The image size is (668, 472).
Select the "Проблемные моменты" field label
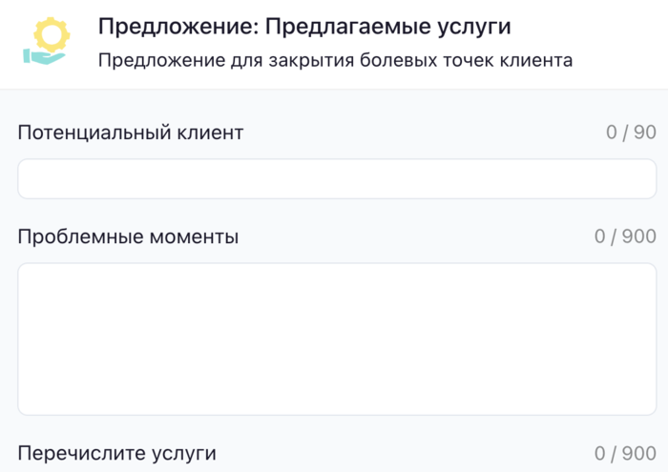pyautogui.click(x=128, y=236)
